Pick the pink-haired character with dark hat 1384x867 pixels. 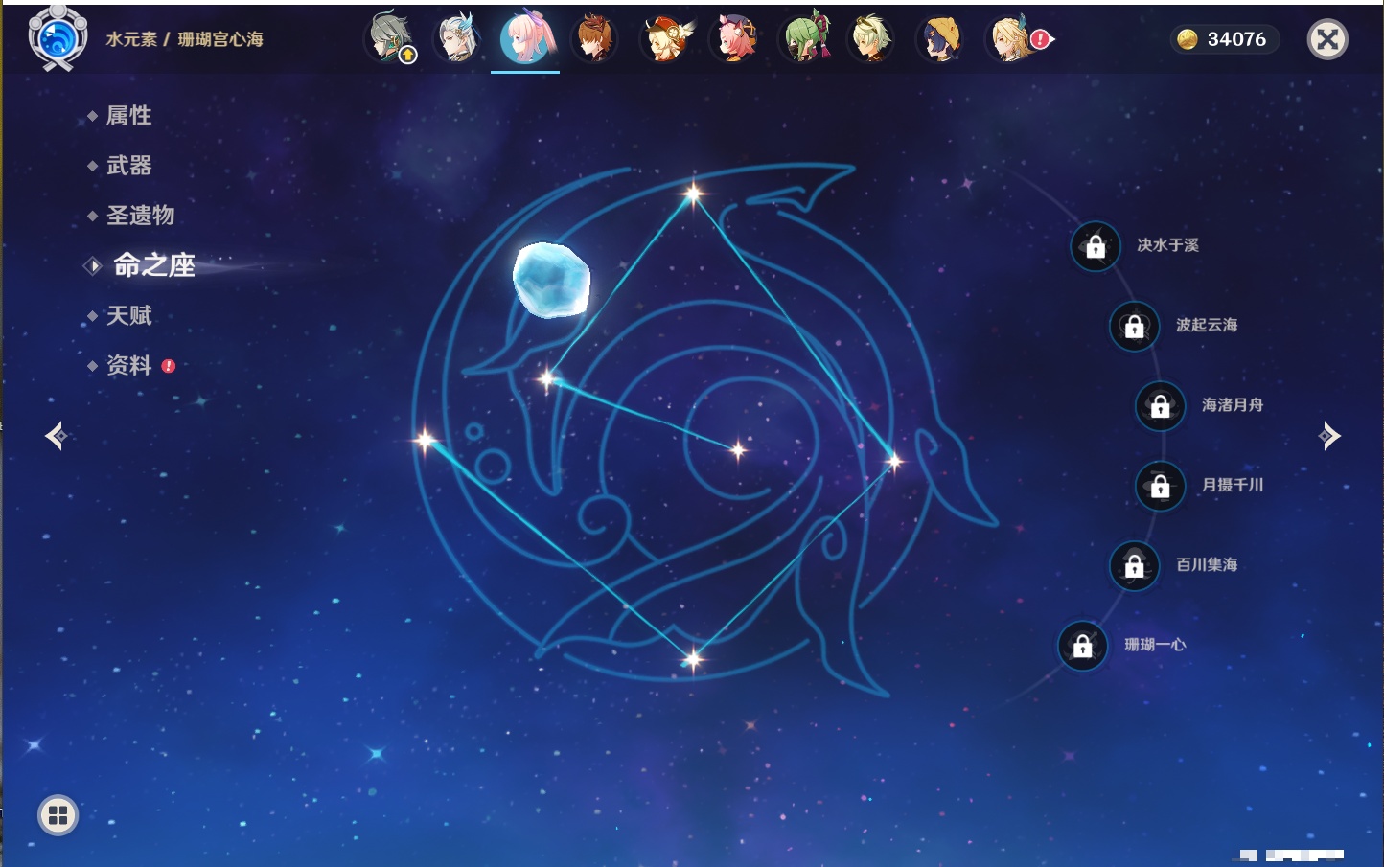(x=732, y=38)
